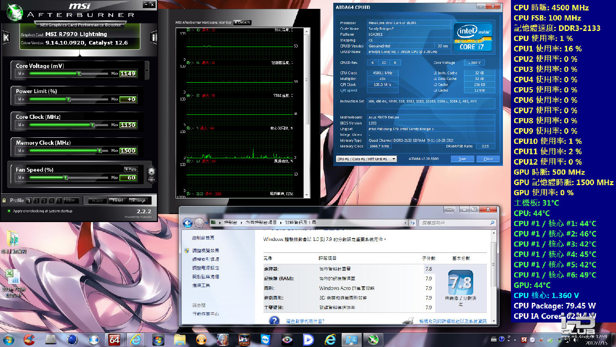Click the Windows Start orb
The height and width of the screenshot is (347, 616).
pos(8,340)
